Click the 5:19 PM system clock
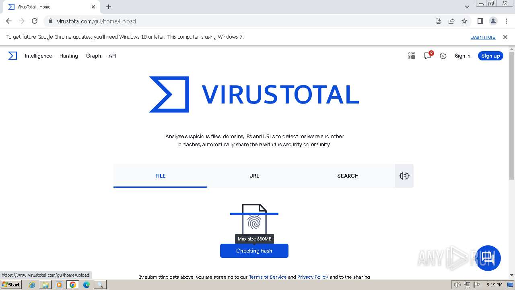Viewport: 515px width, 290px height. tap(494, 285)
